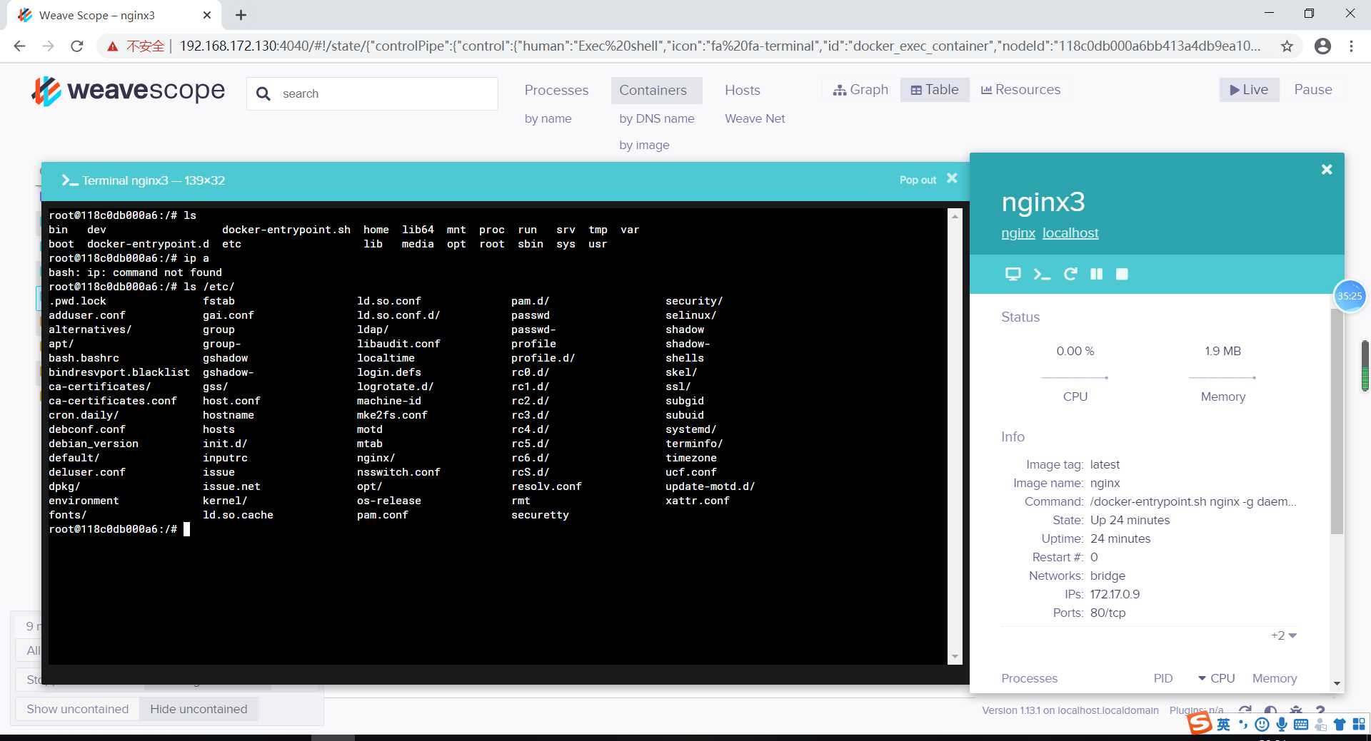Open Sogou toolbox grid icon
The width and height of the screenshot is (1371, 741).
[x=1359, y=725]
